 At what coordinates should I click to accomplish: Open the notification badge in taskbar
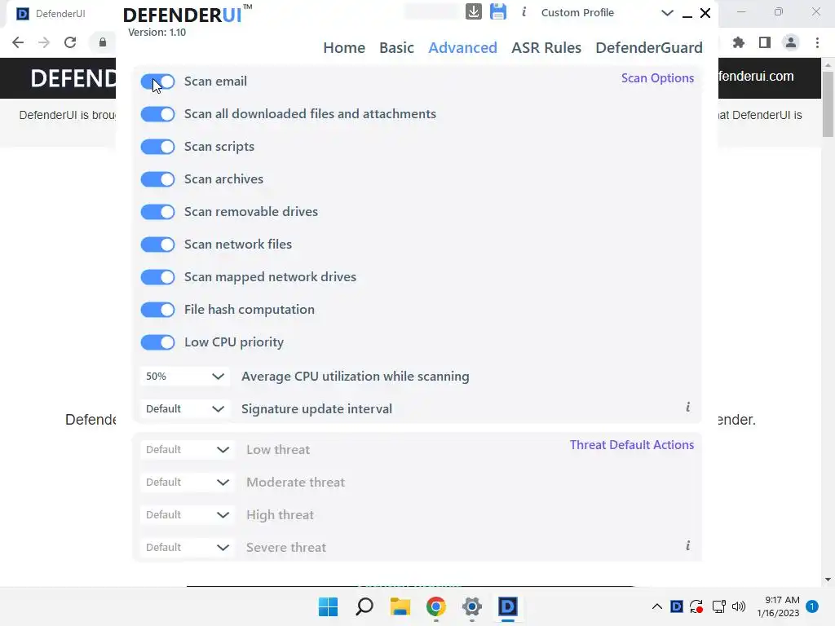click(812, 606)
